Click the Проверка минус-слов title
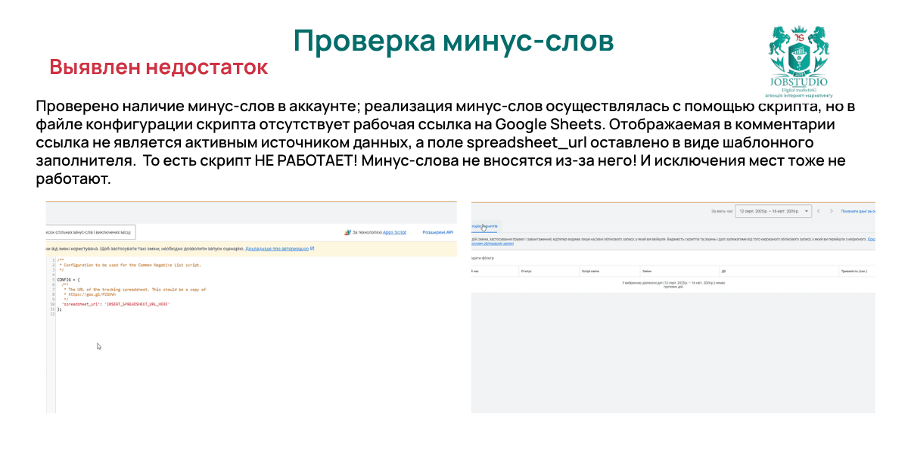The width and height of the screenshot is (908, 475). [453, 42]
